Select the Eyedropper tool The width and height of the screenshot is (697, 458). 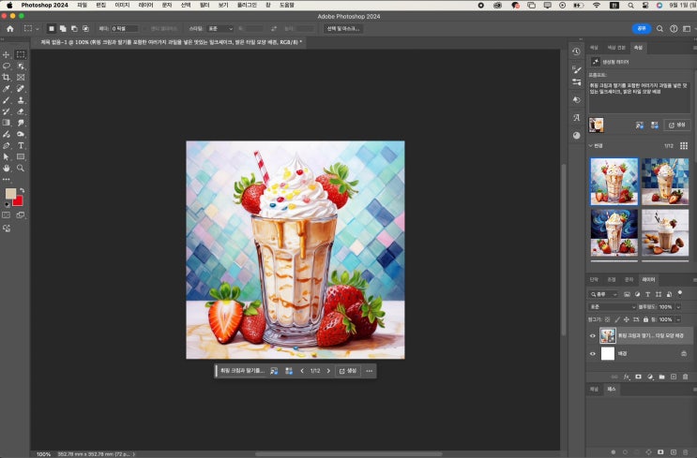pyautogui.click(x=7, y=88)
